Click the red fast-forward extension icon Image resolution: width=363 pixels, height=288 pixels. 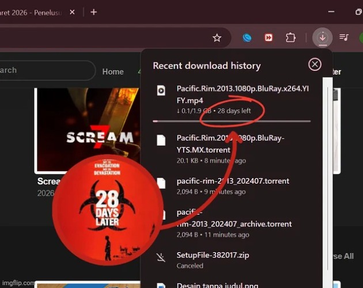269,38
